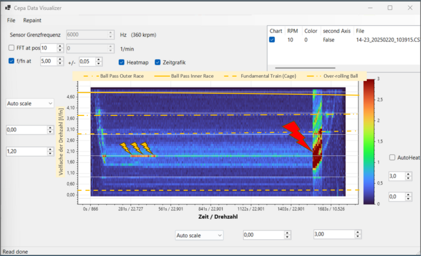This screenshot has height=256, width=421.
Task: Enable the AutoHeat checkbox
Action: [393, 157]
